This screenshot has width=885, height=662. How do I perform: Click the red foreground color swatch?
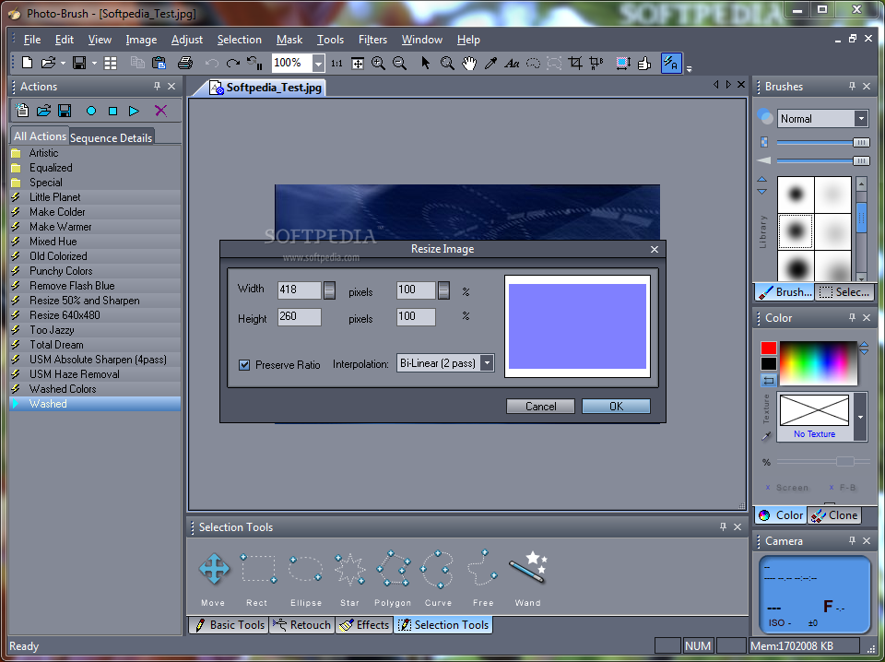tap(768, 348)
